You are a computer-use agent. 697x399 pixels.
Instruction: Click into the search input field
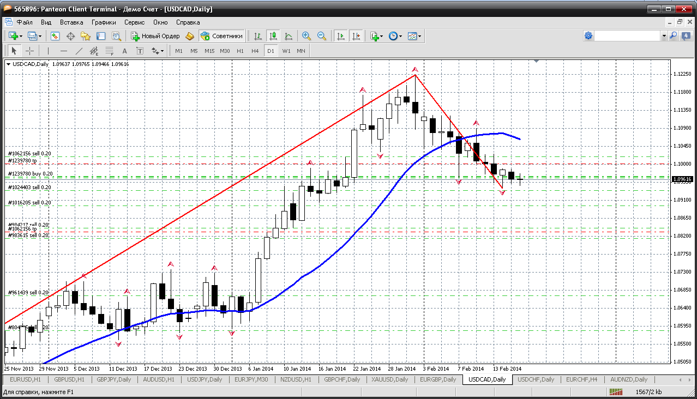coord(627,35)
